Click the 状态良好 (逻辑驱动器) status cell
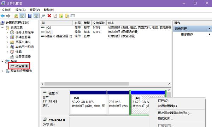The width and height of the screenshot is (212, 127). (x=123, y=32)
